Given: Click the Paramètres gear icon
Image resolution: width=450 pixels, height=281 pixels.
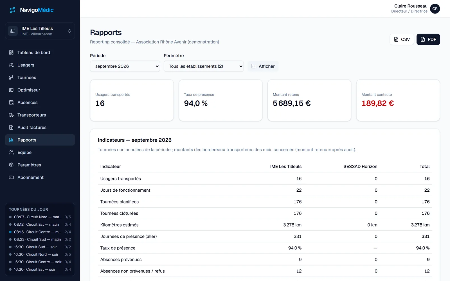Looking at the screenshot, I should (11, 165).
